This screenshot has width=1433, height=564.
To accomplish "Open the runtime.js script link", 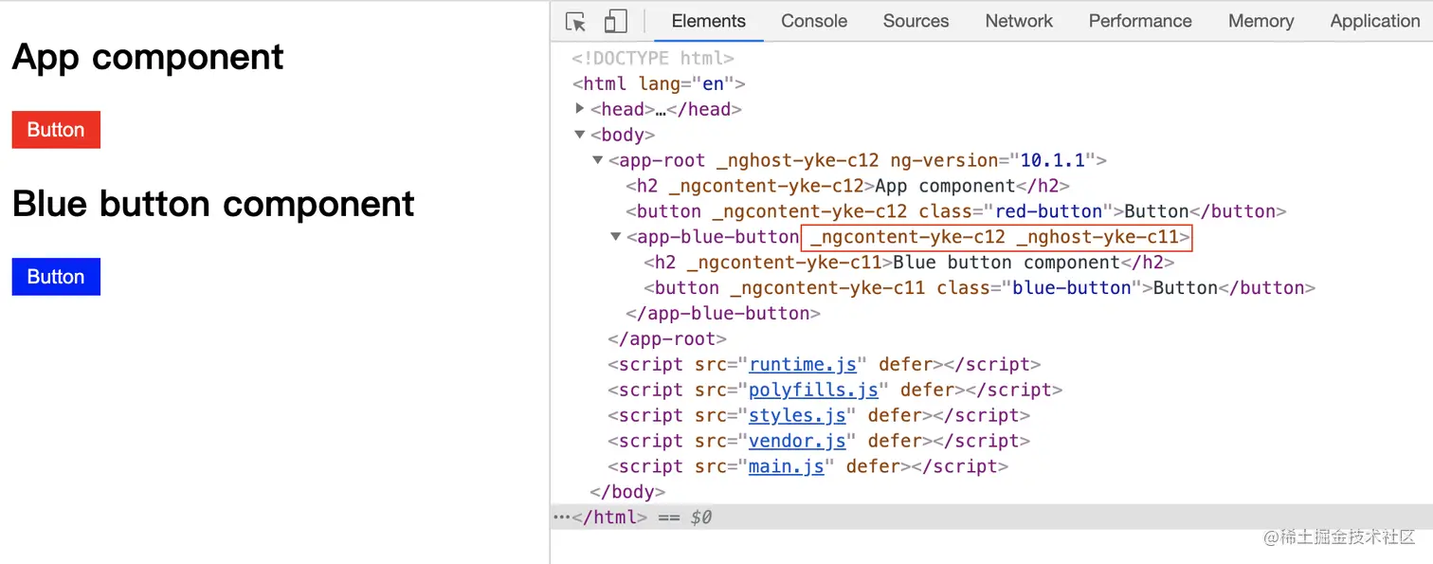I will click(803, 365).
